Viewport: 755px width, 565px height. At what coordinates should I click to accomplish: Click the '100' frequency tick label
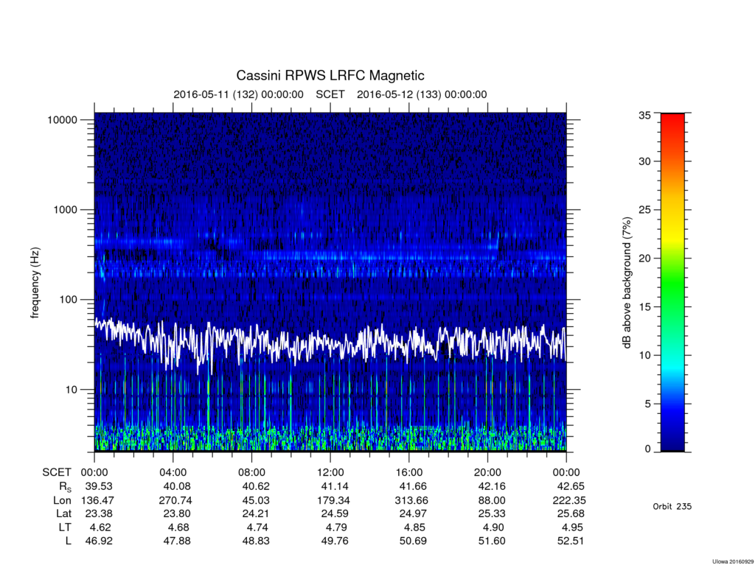coord(68,300)
